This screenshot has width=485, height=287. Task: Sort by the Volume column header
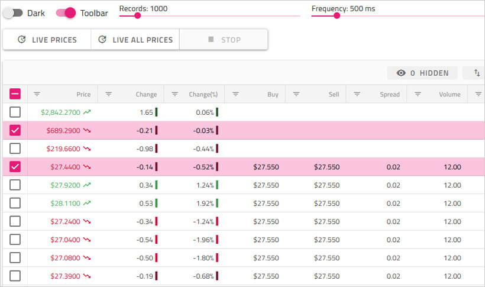point(450,94)
